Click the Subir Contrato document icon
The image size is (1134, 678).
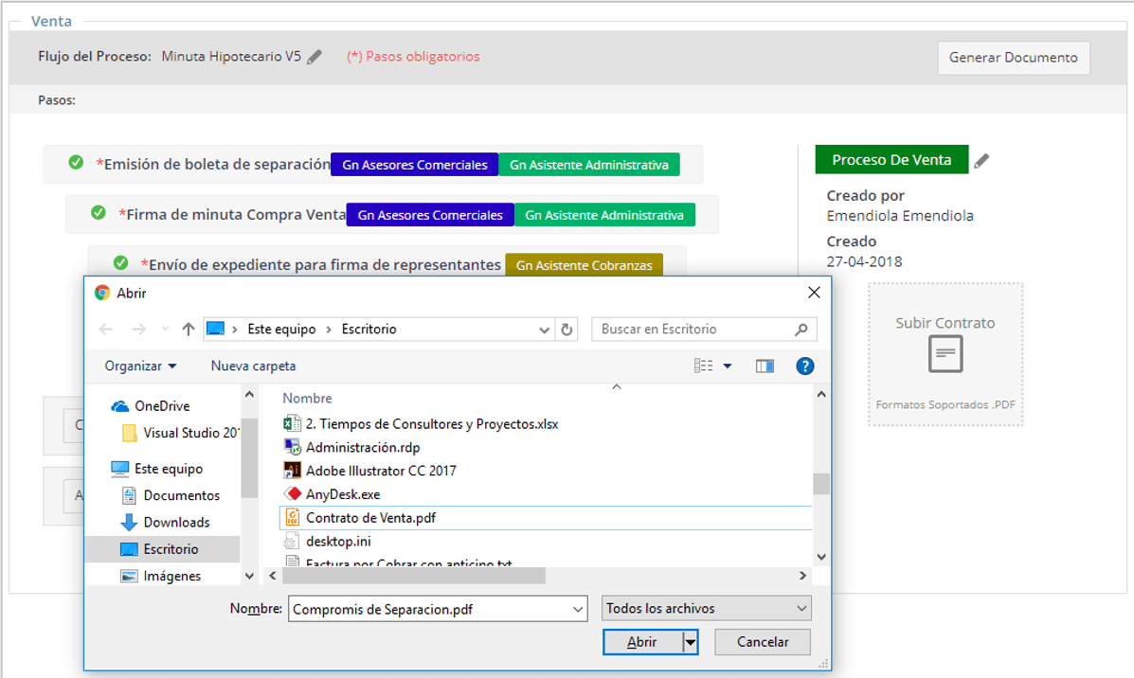pyautogui.click(x=945, y=354)
